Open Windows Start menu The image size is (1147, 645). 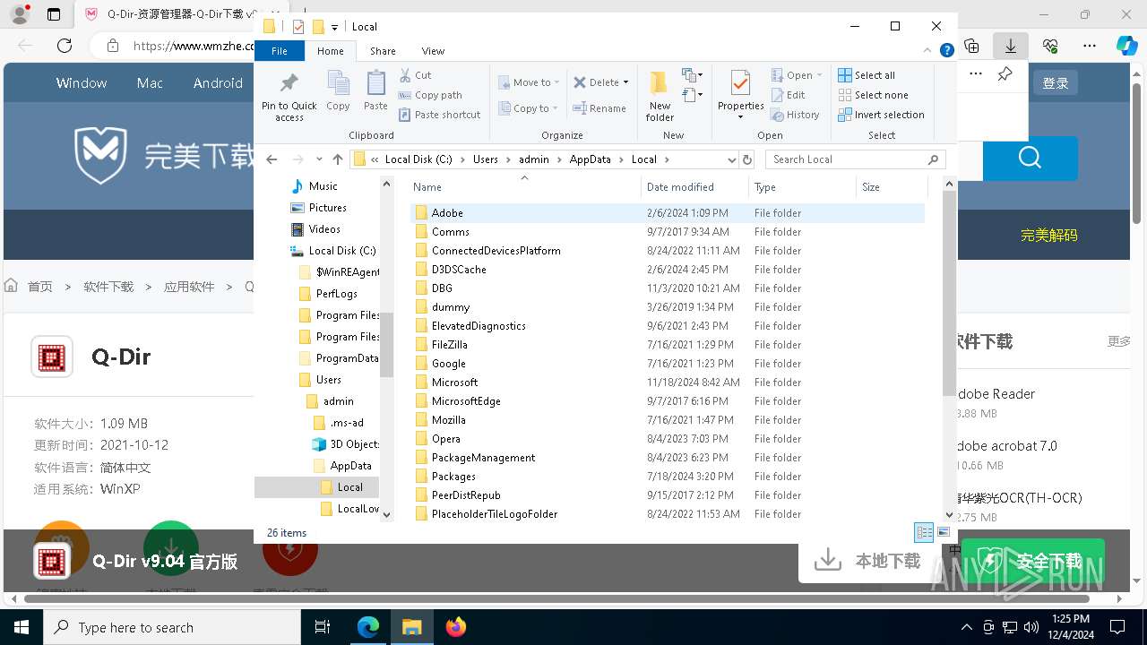tap(21, 627)
